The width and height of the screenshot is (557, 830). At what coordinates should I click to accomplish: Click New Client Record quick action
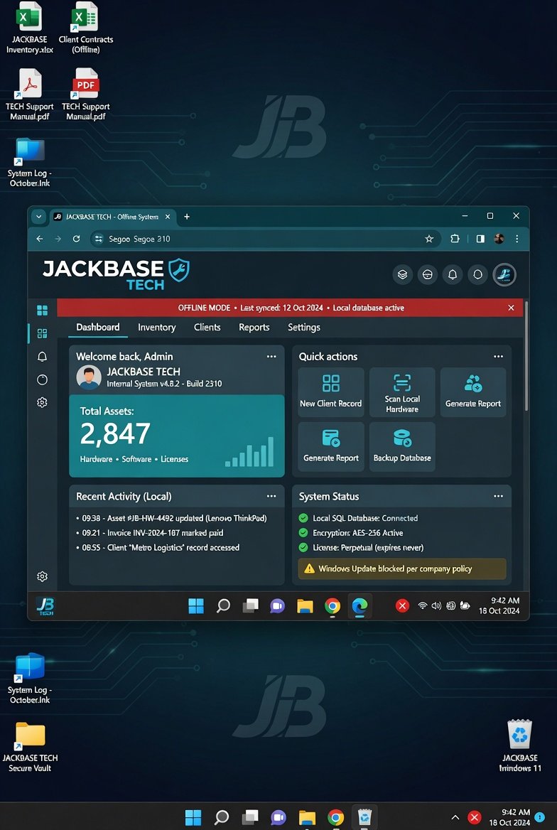pyautogui.click(x=331, y=392)
